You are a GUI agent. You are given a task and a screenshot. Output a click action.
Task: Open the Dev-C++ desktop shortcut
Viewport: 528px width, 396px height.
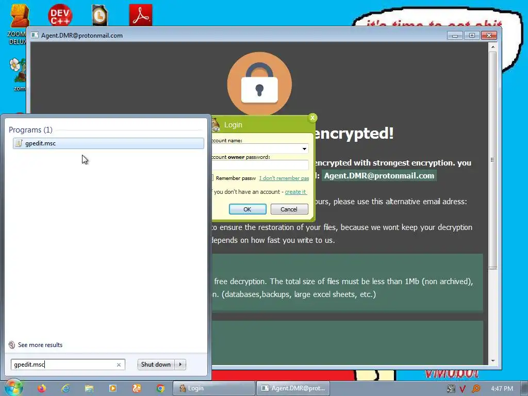pos(60,14)
